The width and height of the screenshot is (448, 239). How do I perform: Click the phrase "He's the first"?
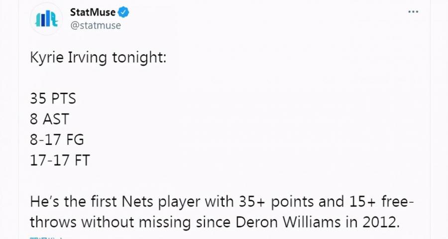(70, 202)
